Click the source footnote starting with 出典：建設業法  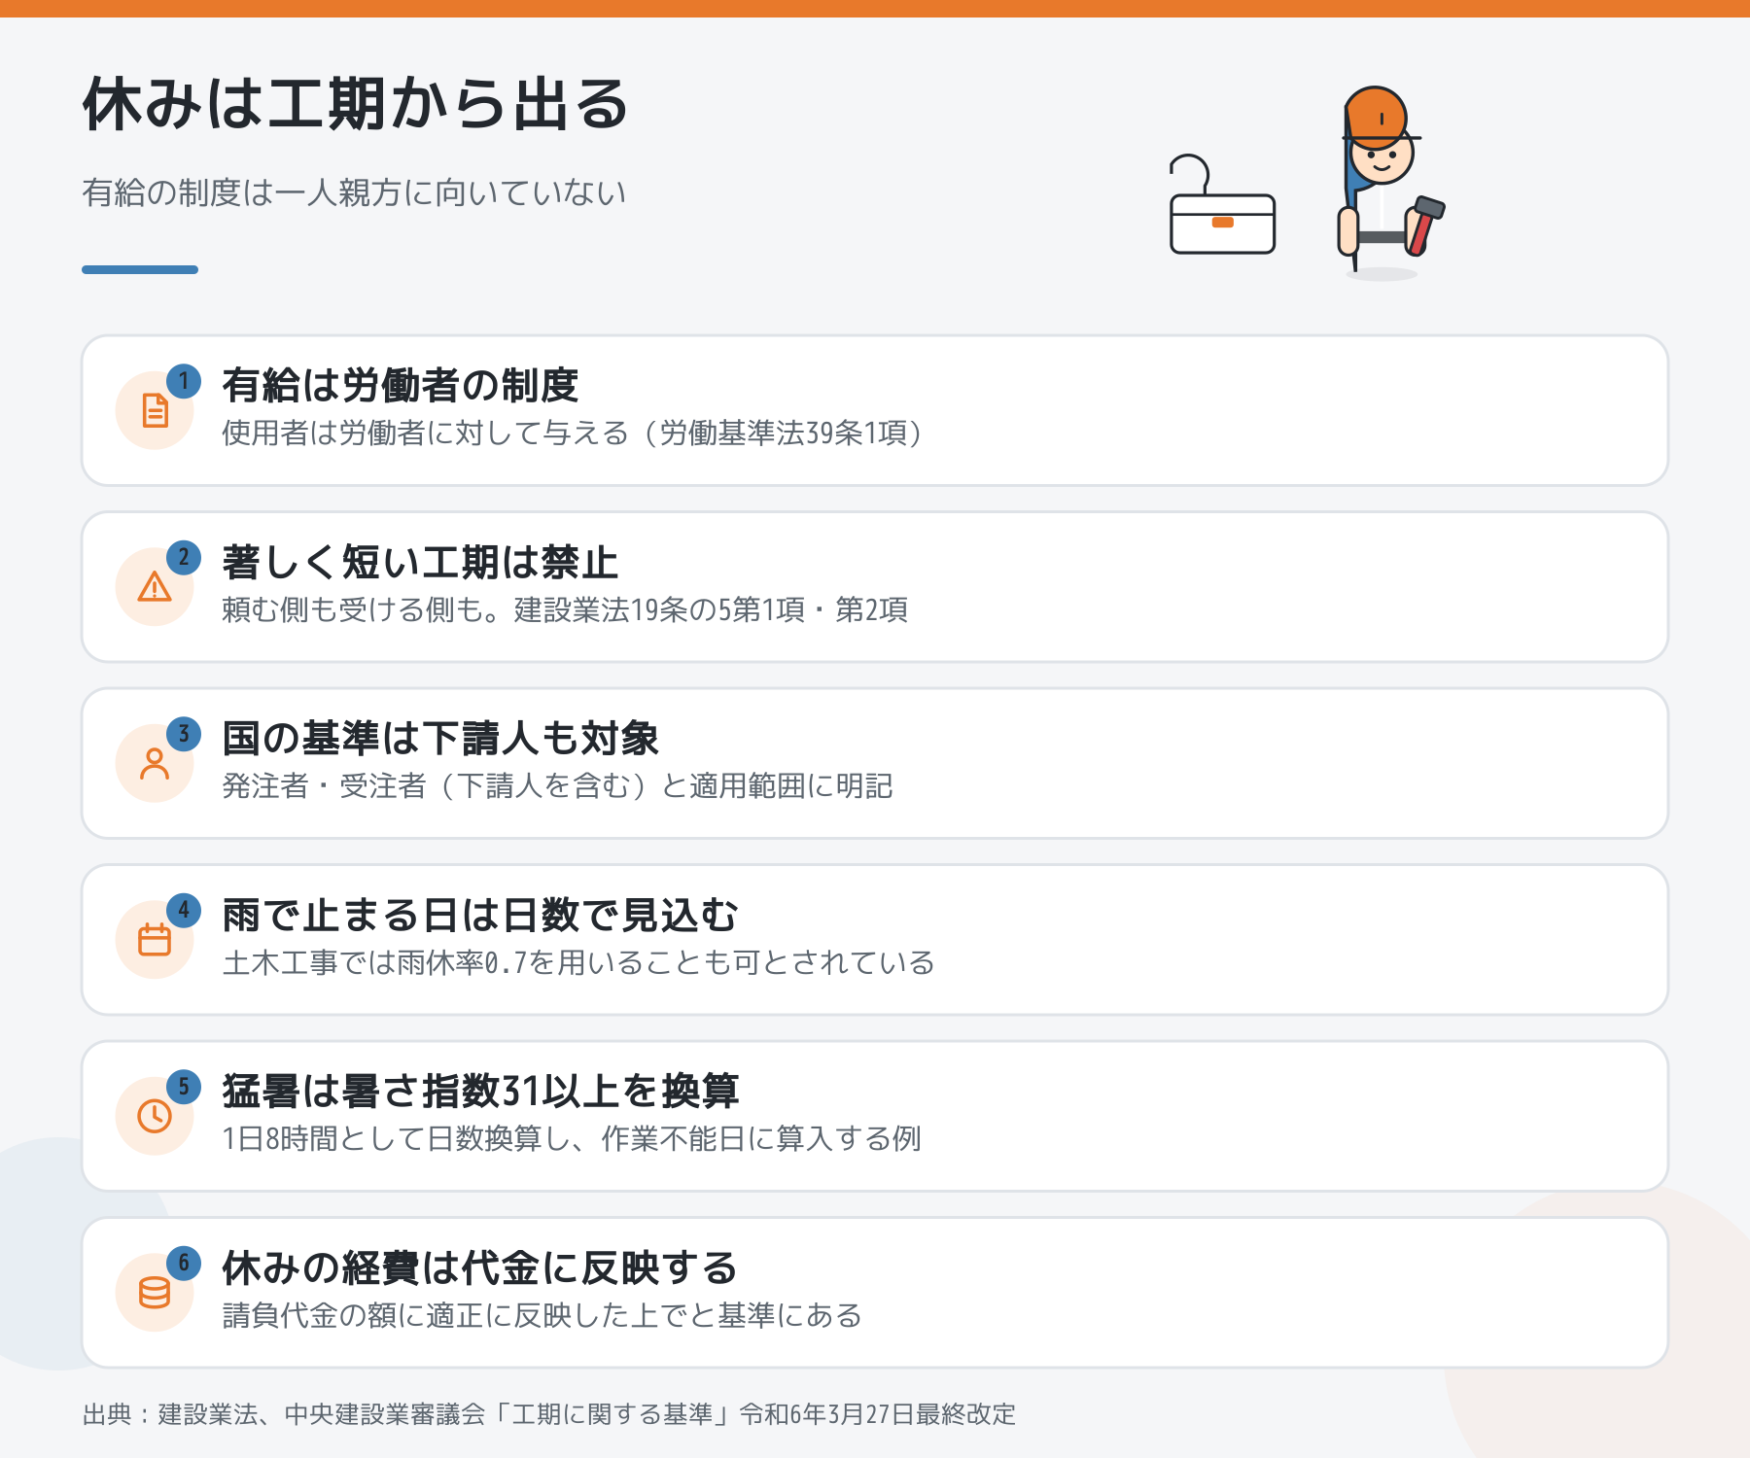[549, 1414]
